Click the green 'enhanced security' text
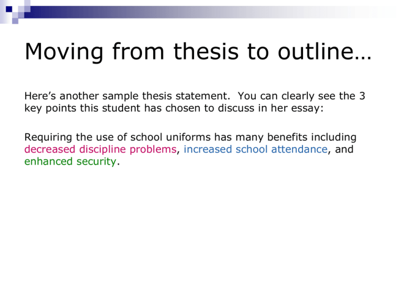 pos(70,161)
